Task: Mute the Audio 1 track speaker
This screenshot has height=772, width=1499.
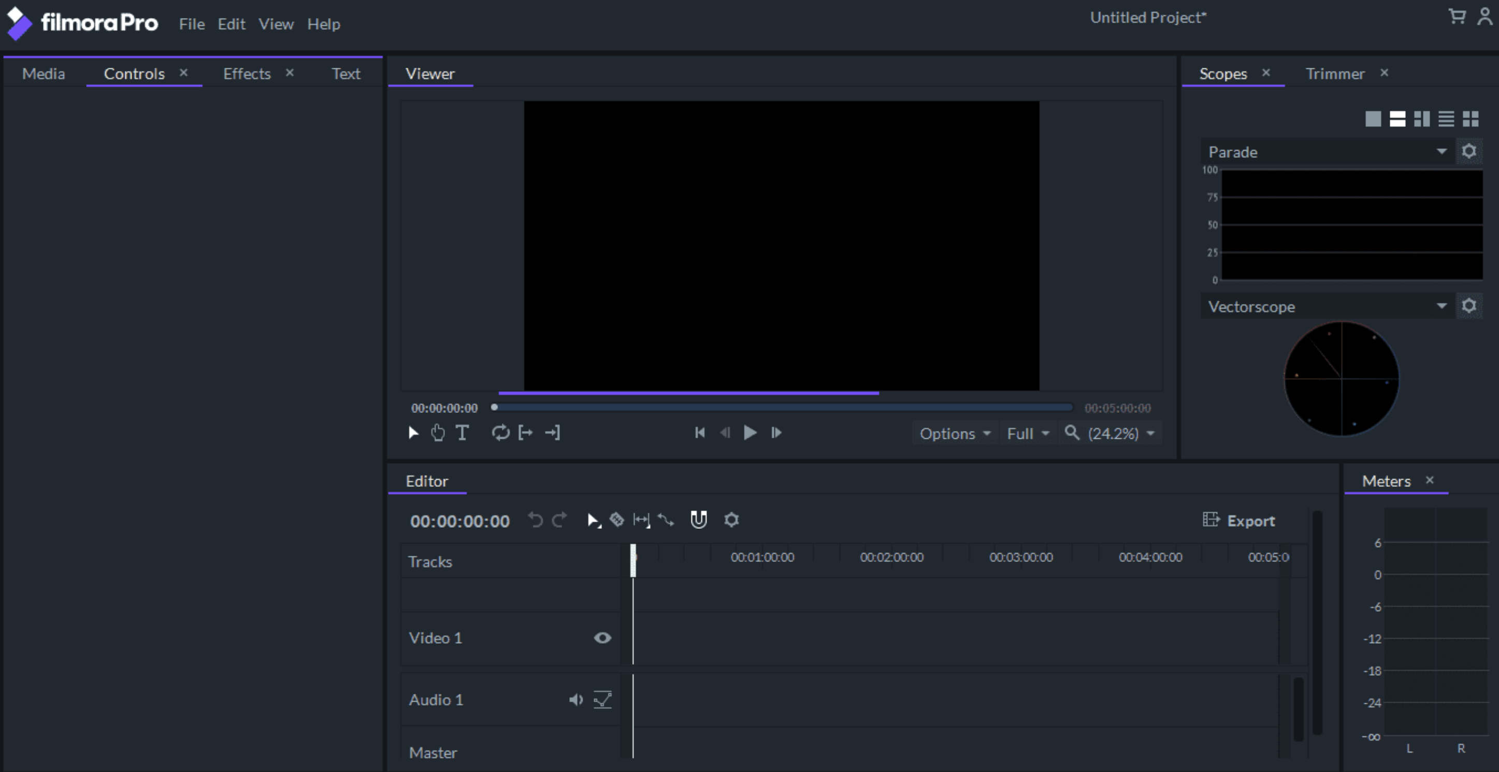Action: pyautogui.click(x=576, y=700)
